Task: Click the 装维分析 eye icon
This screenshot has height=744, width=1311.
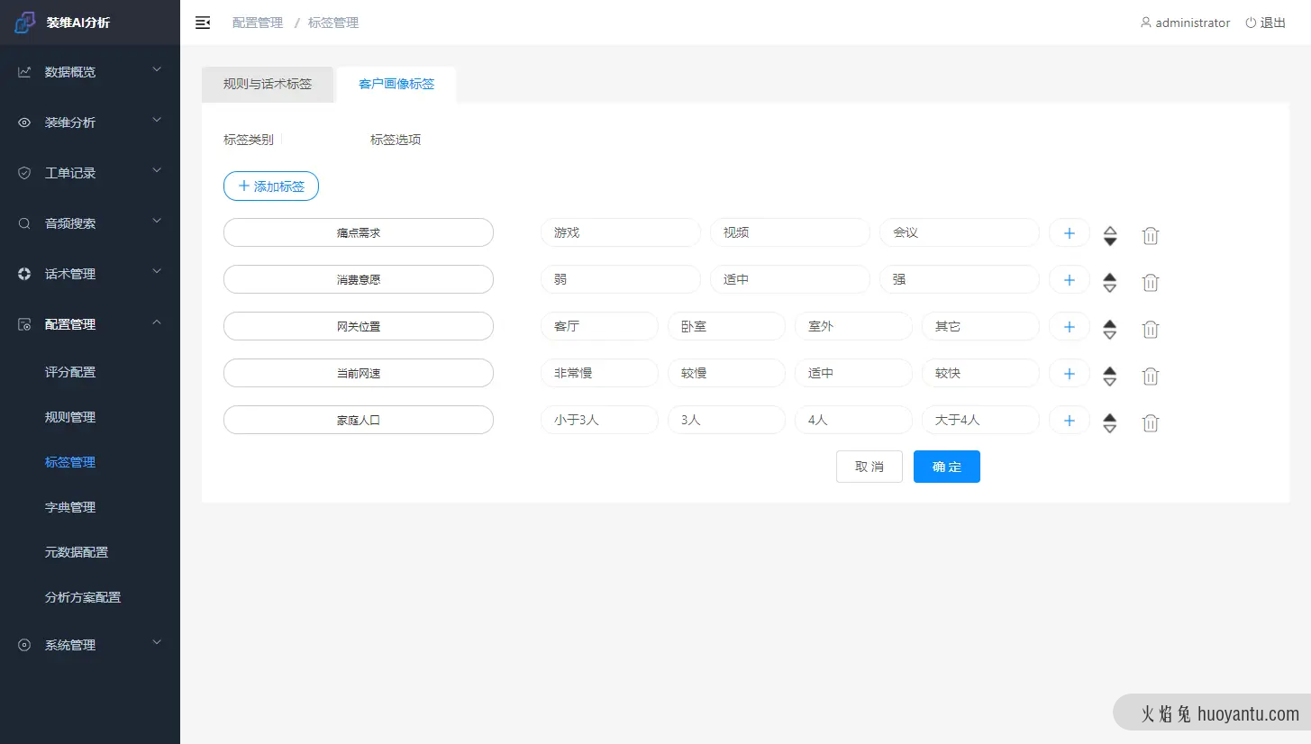Action: click(x=24, y=122)
